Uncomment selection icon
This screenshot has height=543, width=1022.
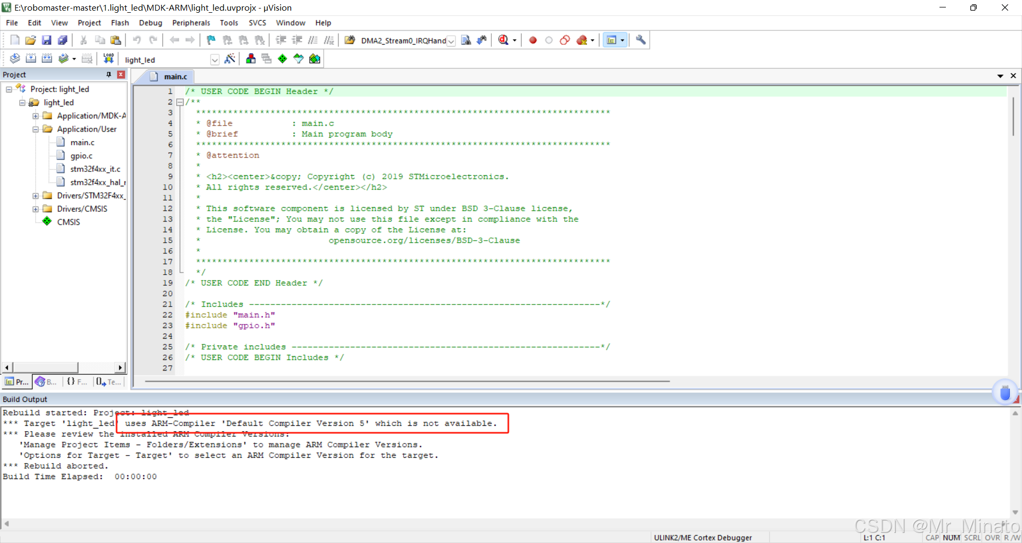click(x=329, y=40)
